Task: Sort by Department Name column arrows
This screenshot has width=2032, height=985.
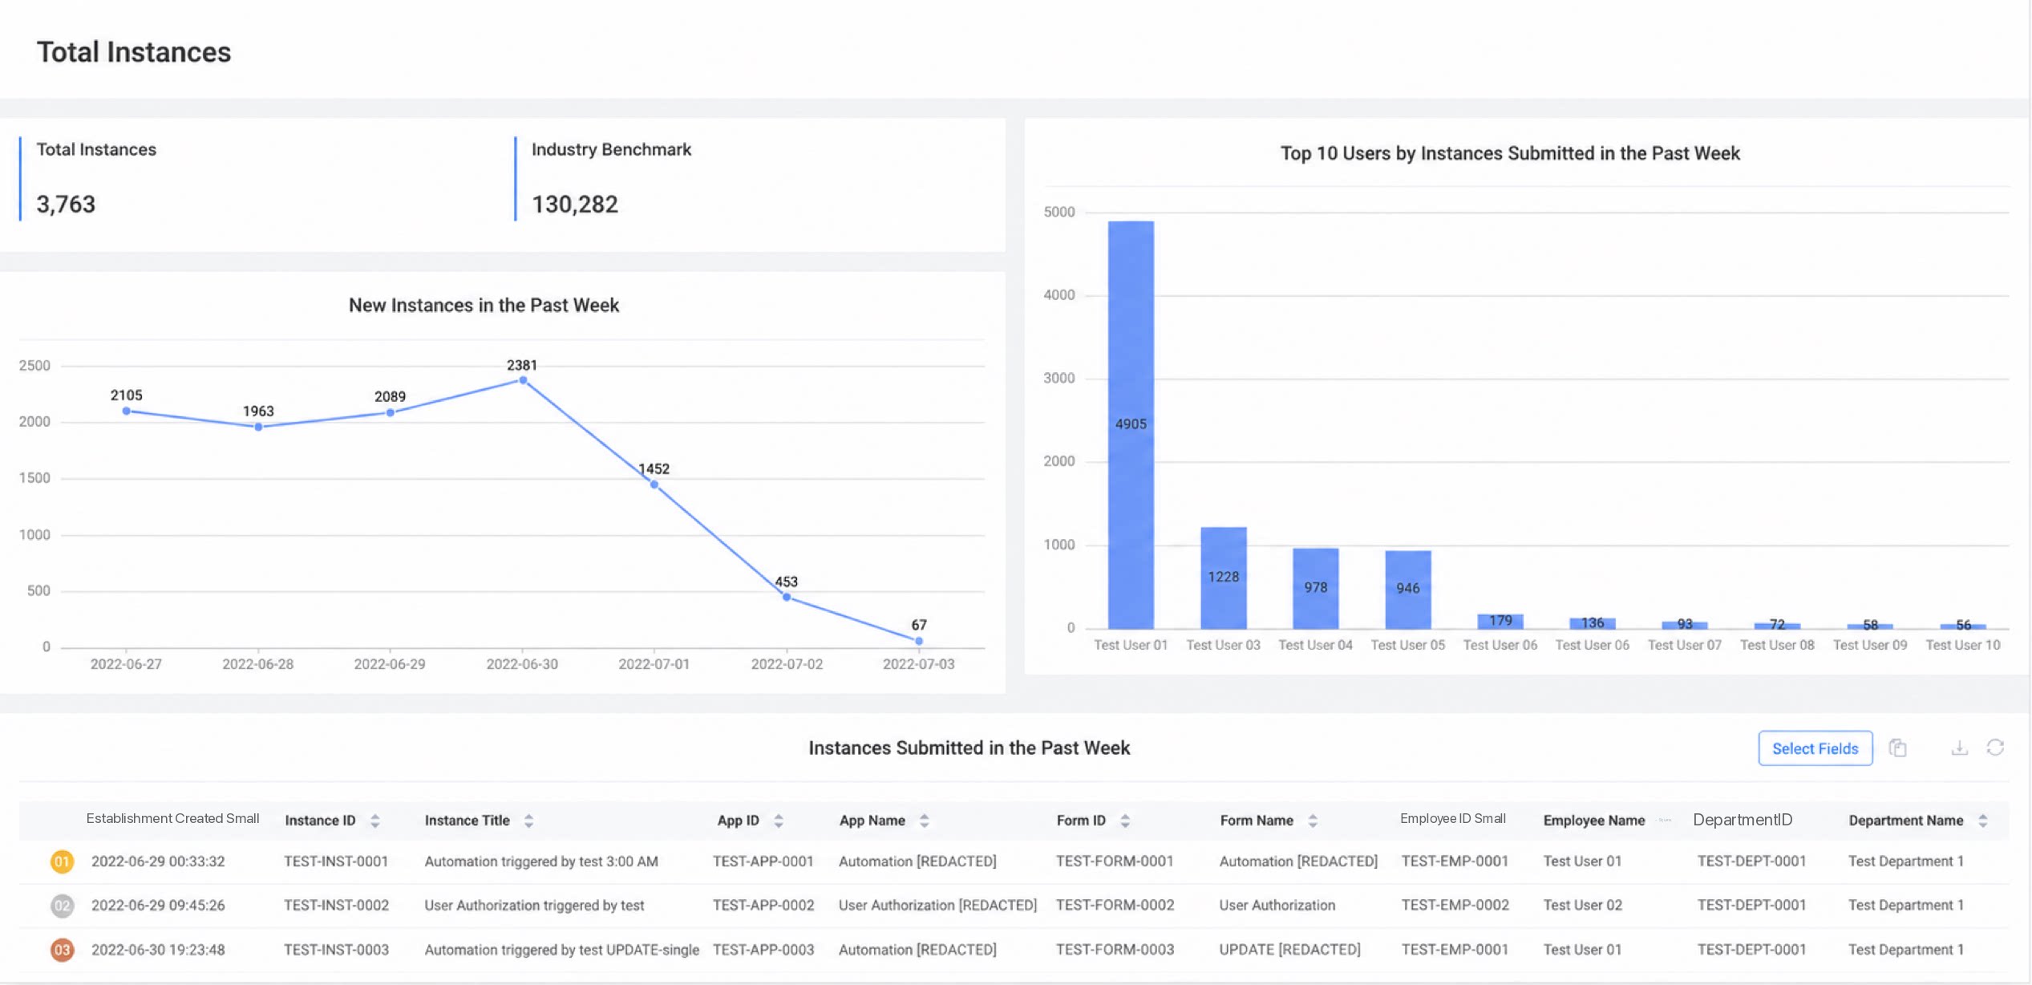Action: [1982, 821]
